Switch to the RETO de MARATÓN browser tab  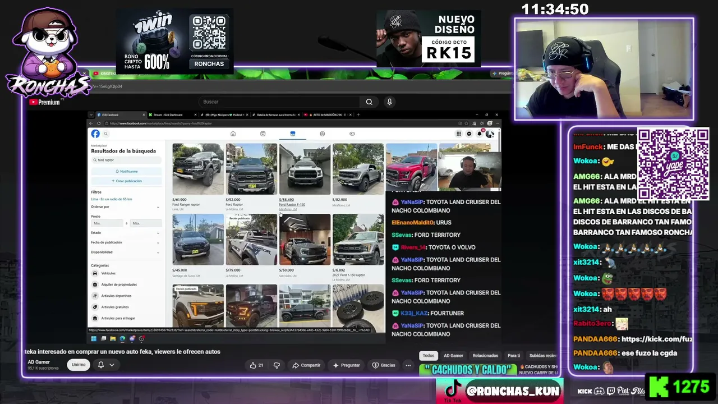coord(328,115)
